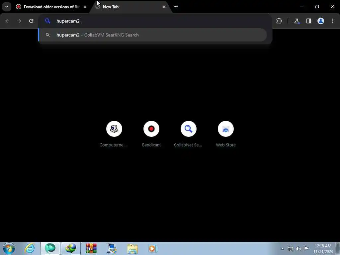Go back to the previous page
The image size is (340, 255).
[7, 21]
